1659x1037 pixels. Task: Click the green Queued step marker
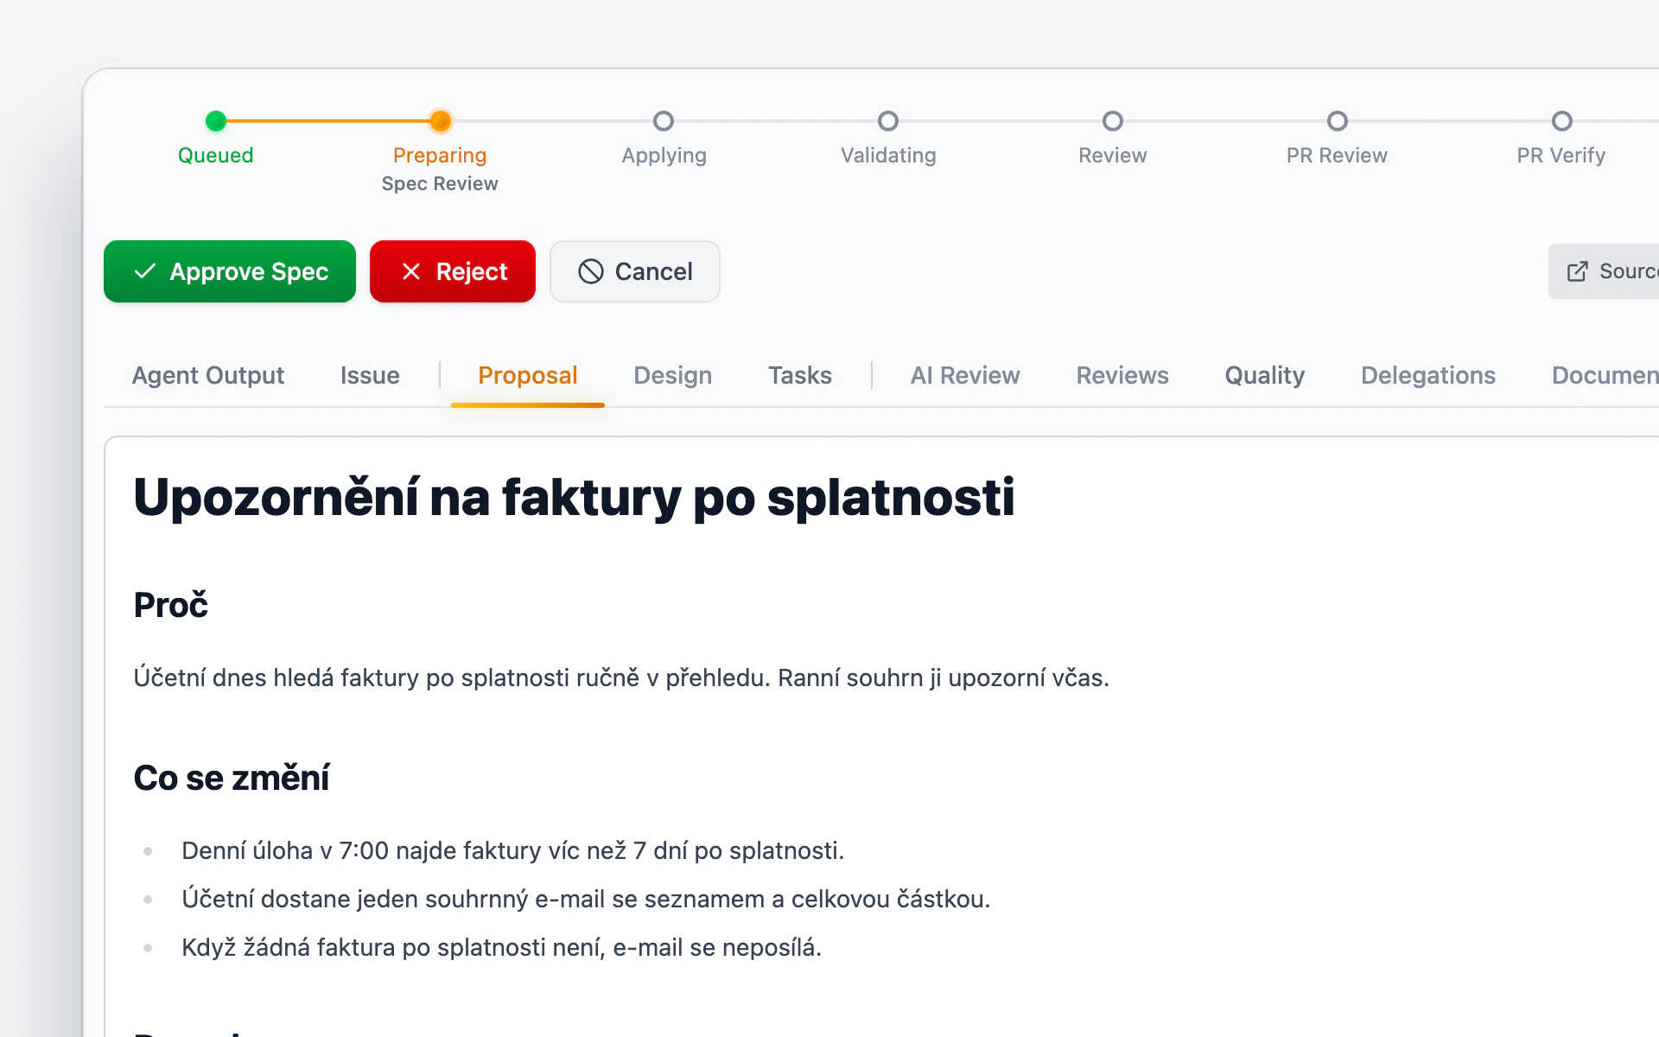[216, 121]
